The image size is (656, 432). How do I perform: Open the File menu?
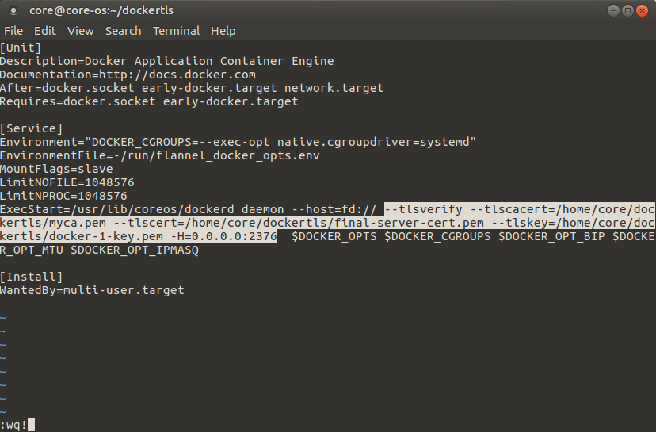coord(13,31)
